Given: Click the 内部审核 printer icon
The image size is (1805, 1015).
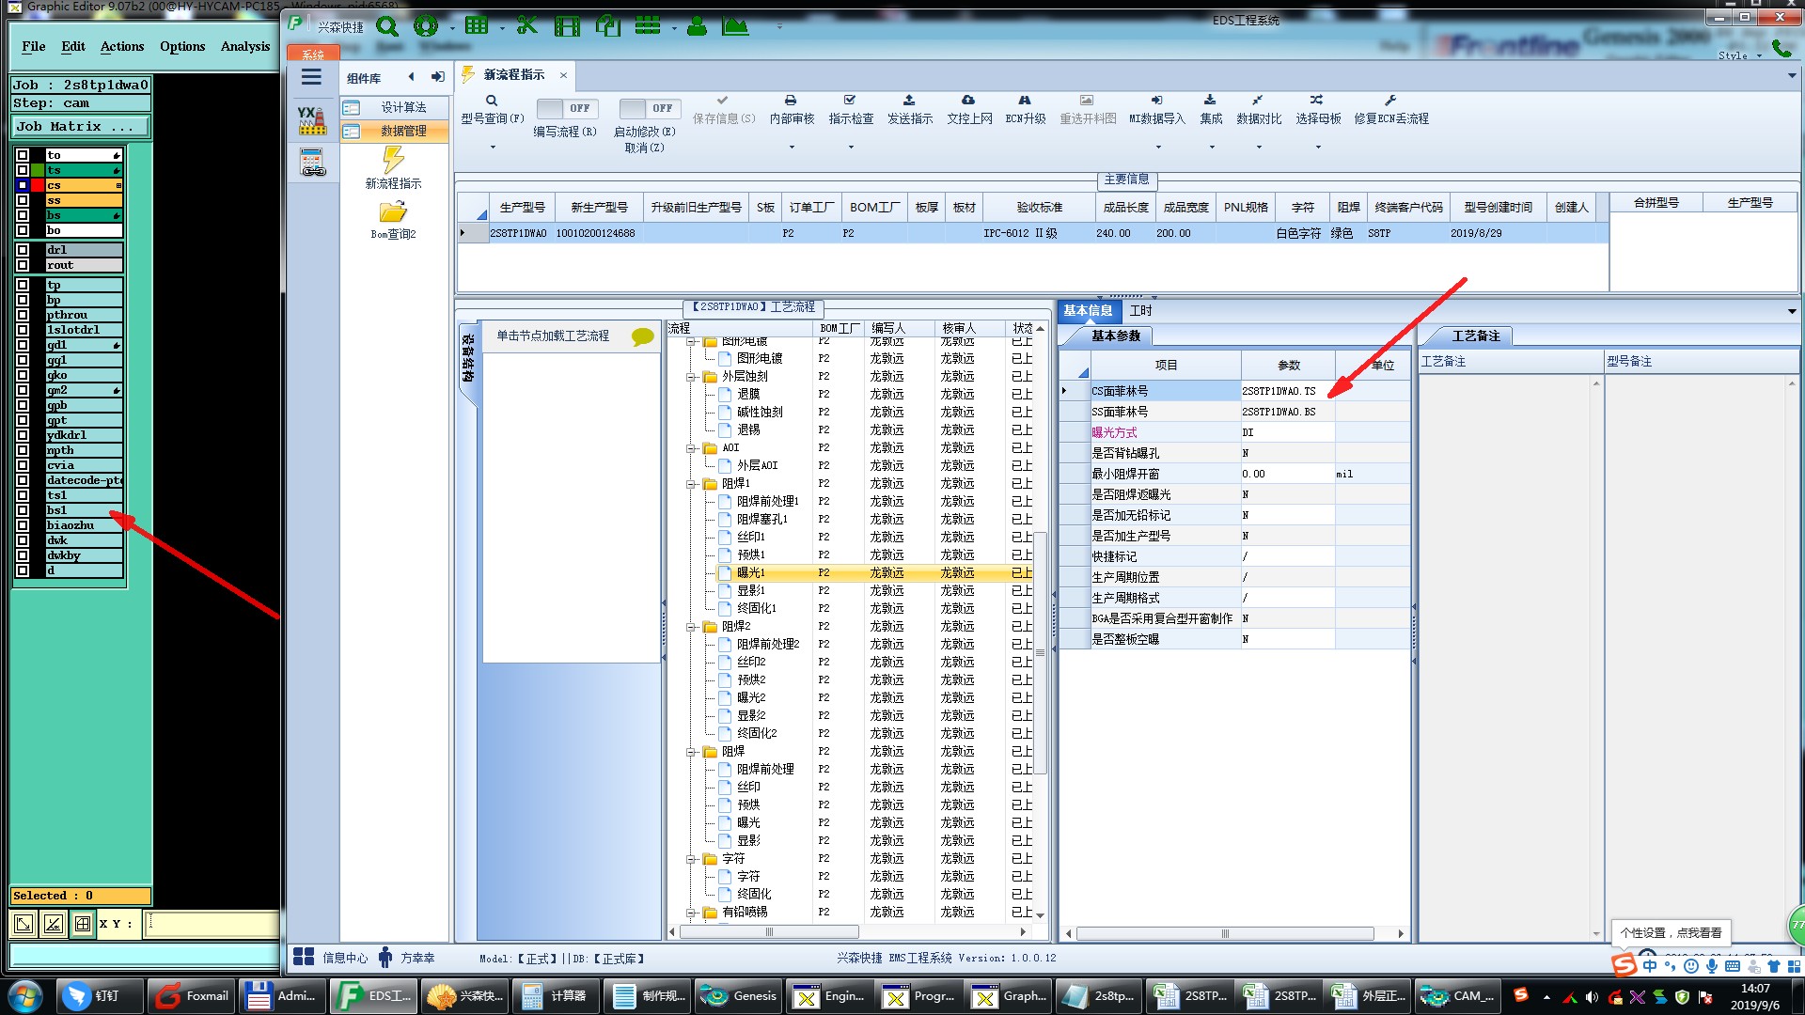Looking at the screenshot, I should click(791, 101).
